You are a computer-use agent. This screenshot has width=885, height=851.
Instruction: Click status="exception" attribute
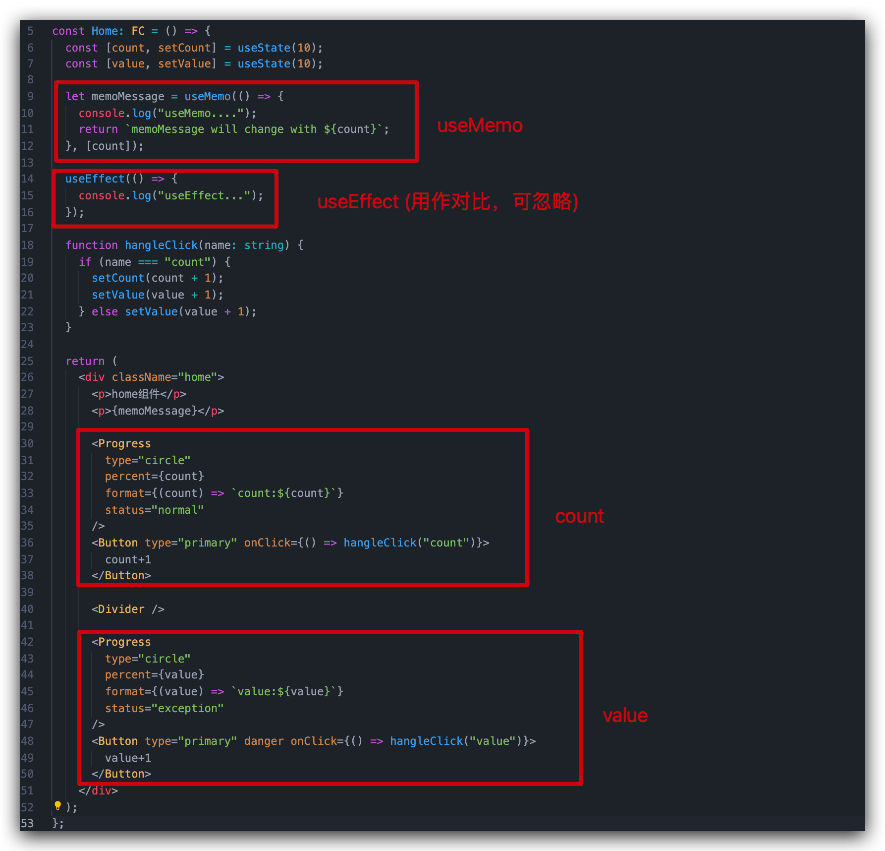[x=165, y=709]
